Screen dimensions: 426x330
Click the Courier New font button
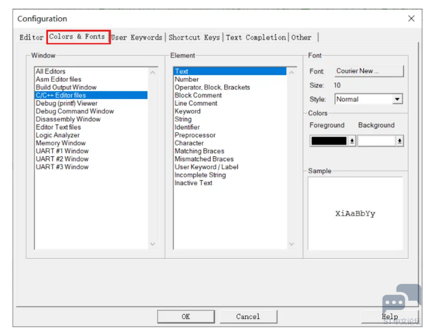pyautogui.click(x=369, y=71)
